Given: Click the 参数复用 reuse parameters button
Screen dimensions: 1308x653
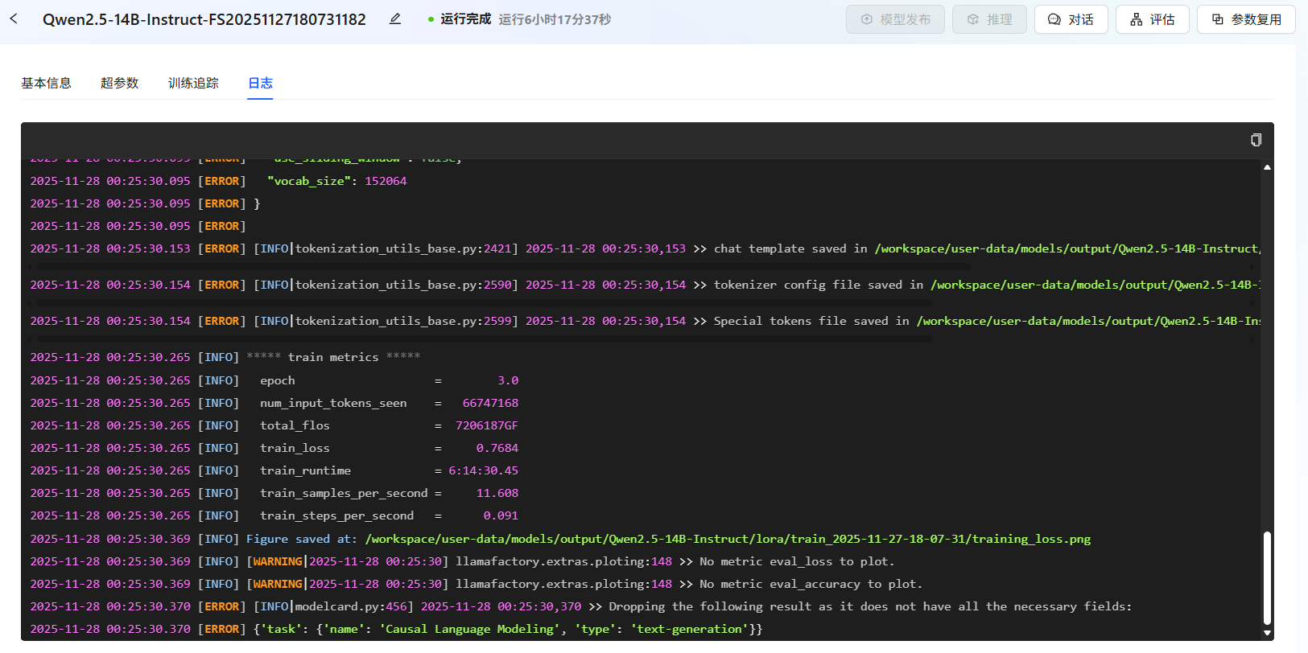Looking at the screenshot, I should click(1245, 19).
